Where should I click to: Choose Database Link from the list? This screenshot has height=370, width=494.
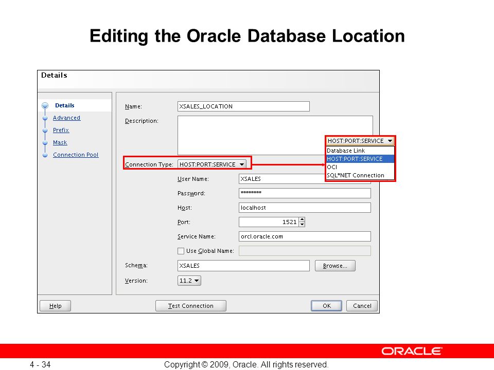(360, 151)
